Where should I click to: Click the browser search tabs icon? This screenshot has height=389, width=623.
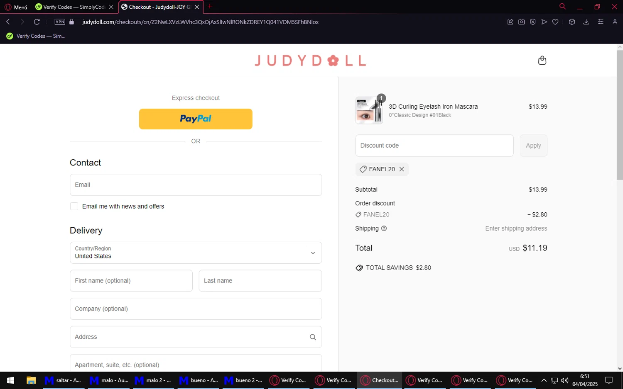tap(562, 6)
